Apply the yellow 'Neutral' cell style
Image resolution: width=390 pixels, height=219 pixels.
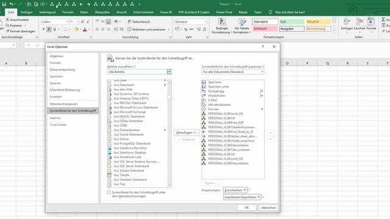click(x=318, y=22)
